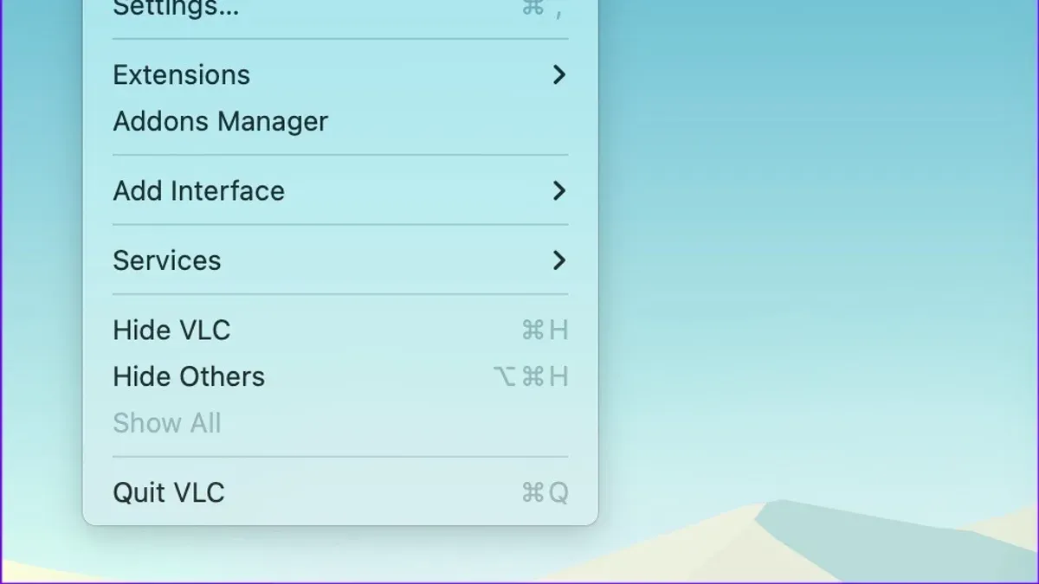Expand the Extensions submenu chevron arrow
Viewport: 1039px width, 584px height.
(559, 75)
